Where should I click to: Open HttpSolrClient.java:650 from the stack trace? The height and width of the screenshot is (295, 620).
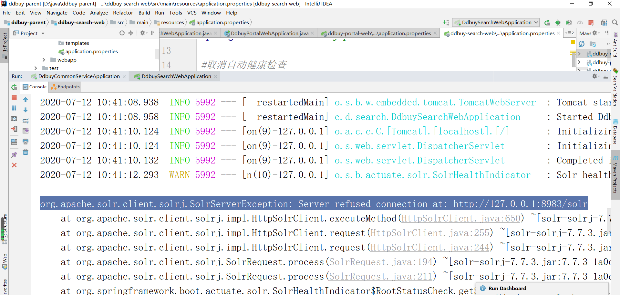tap(461, 218)
